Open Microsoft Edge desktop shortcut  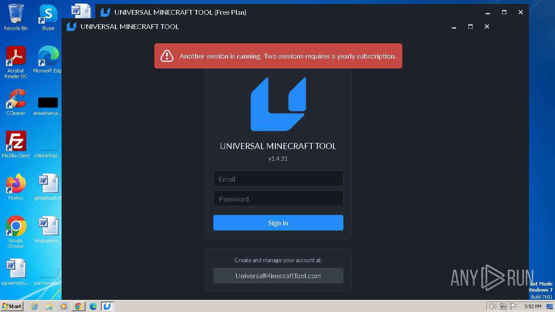click(x=48, y=60)
